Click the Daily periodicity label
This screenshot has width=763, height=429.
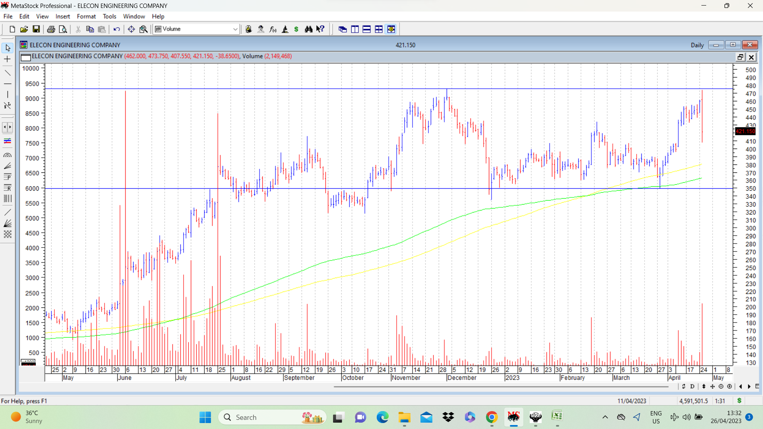click(697, 45)
